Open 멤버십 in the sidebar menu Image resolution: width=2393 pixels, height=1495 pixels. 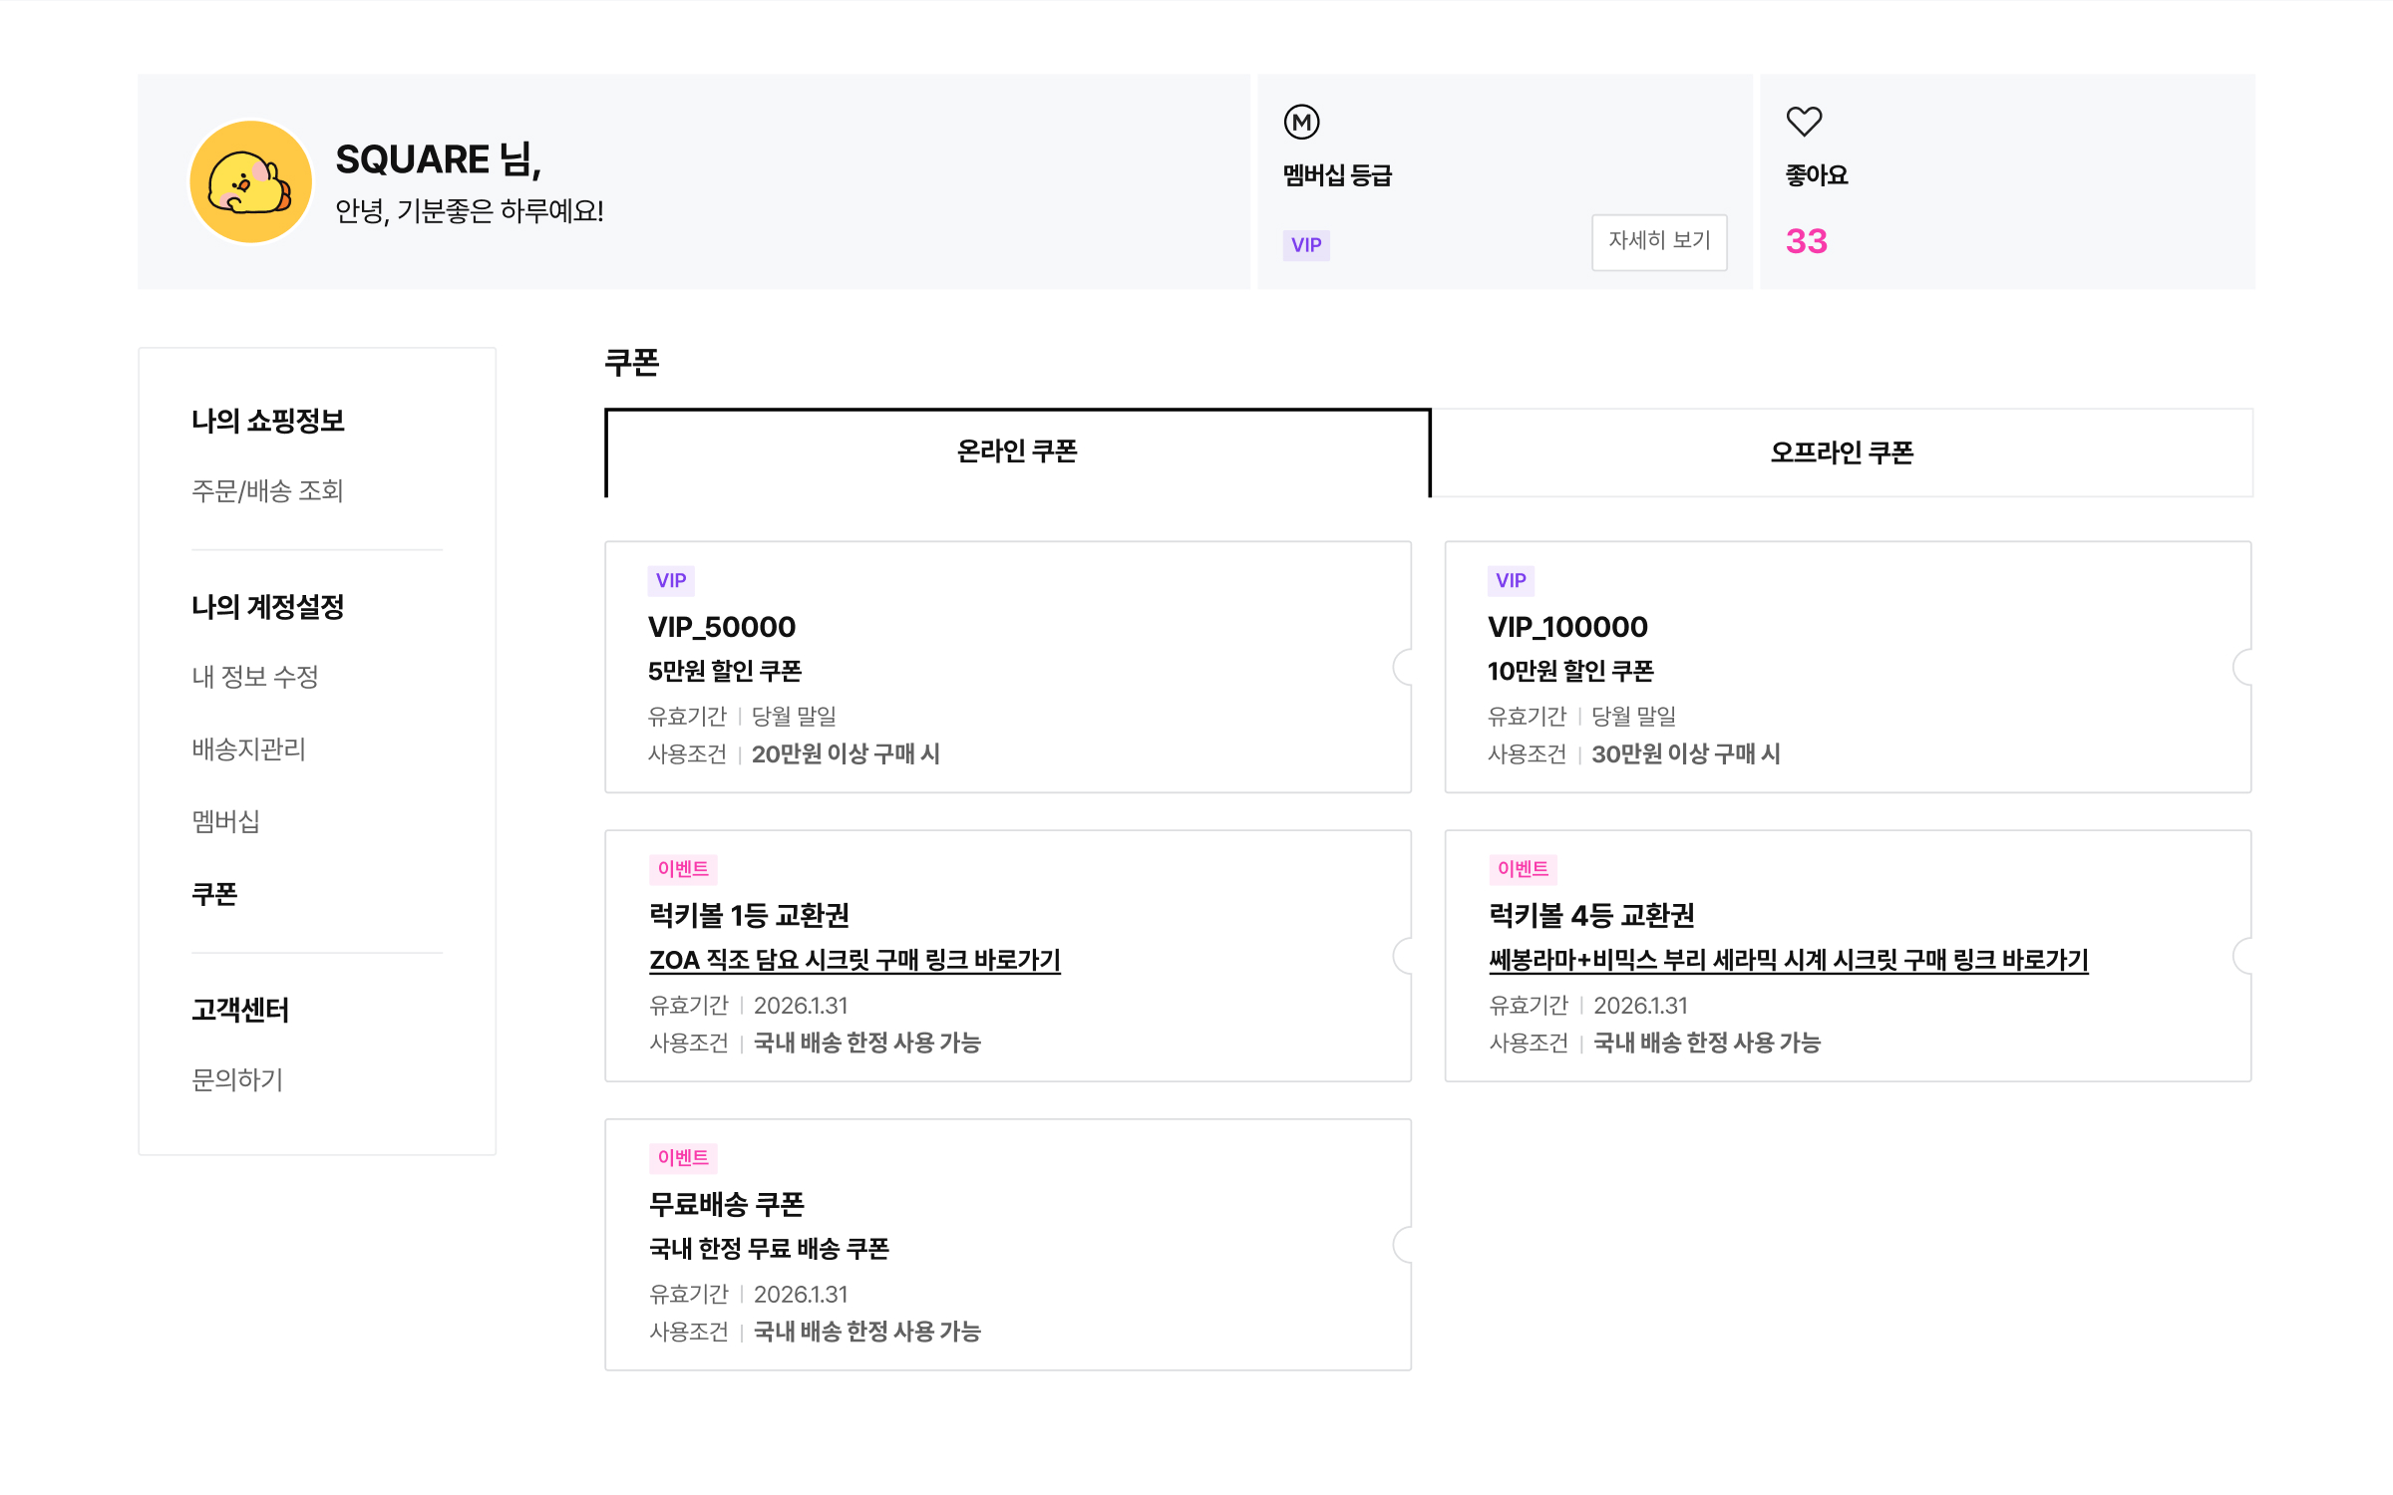coord(225,821)
